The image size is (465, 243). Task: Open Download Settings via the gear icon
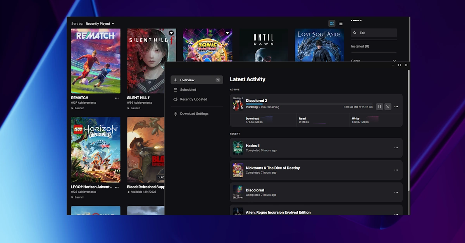(x=176, y=113)
